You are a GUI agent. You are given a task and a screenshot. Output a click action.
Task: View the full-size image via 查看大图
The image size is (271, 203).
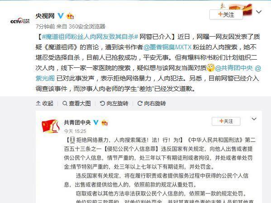(x=76, y=104)
